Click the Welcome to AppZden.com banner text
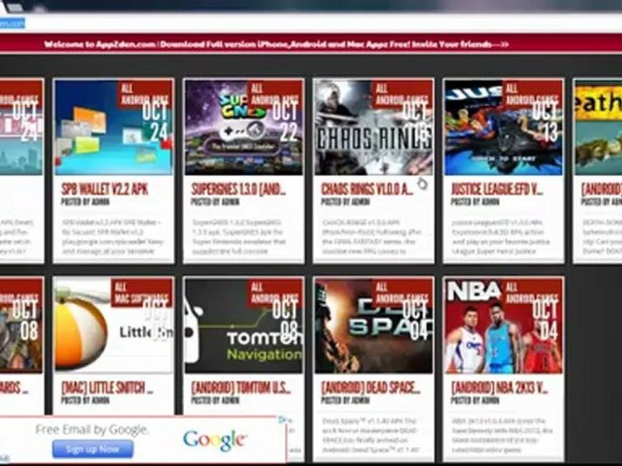622x466 pixels. click(x=276, y=45)
